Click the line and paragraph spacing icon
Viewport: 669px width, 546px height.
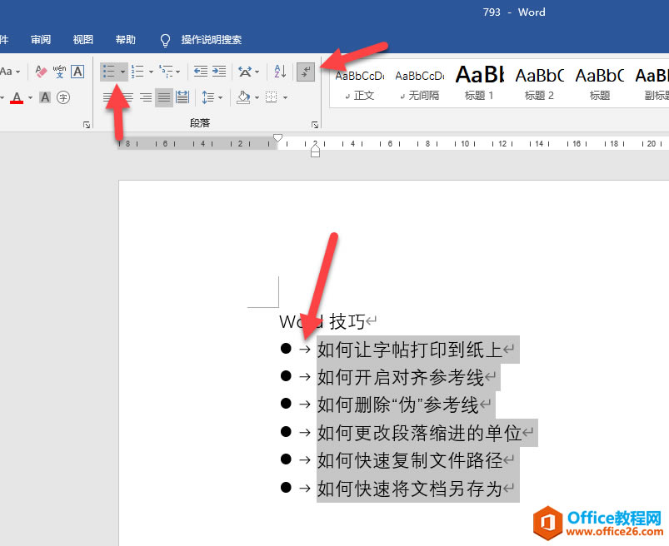pos(207,97)
